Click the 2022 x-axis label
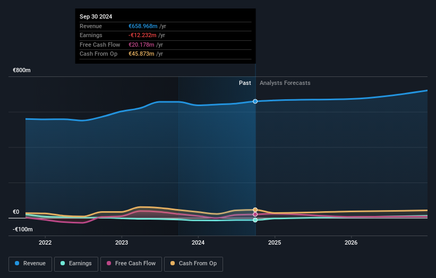This screenshot has width=436, height=278. (45, 242)
